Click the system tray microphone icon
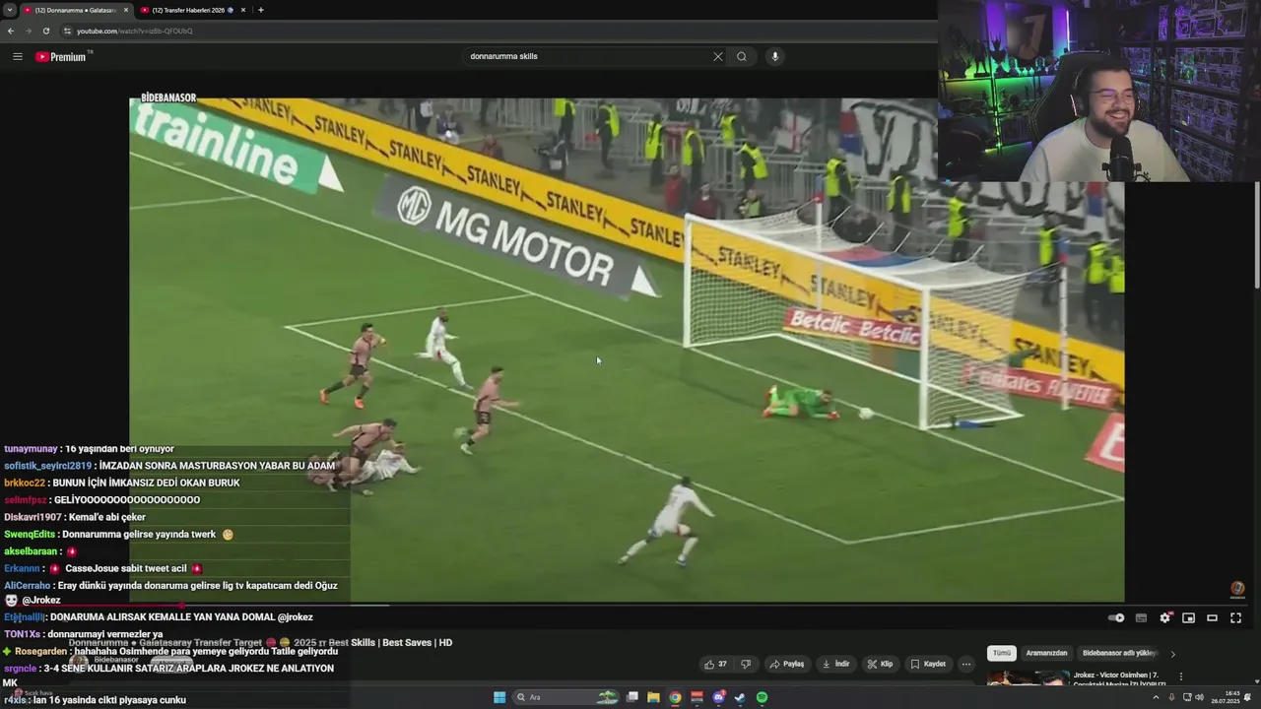 pyautogui.click(x=1171, y=697)
